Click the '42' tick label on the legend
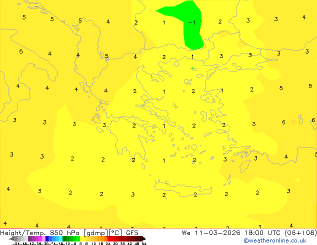Viewport: 317px width, 245px height. [x=129, y=243]
